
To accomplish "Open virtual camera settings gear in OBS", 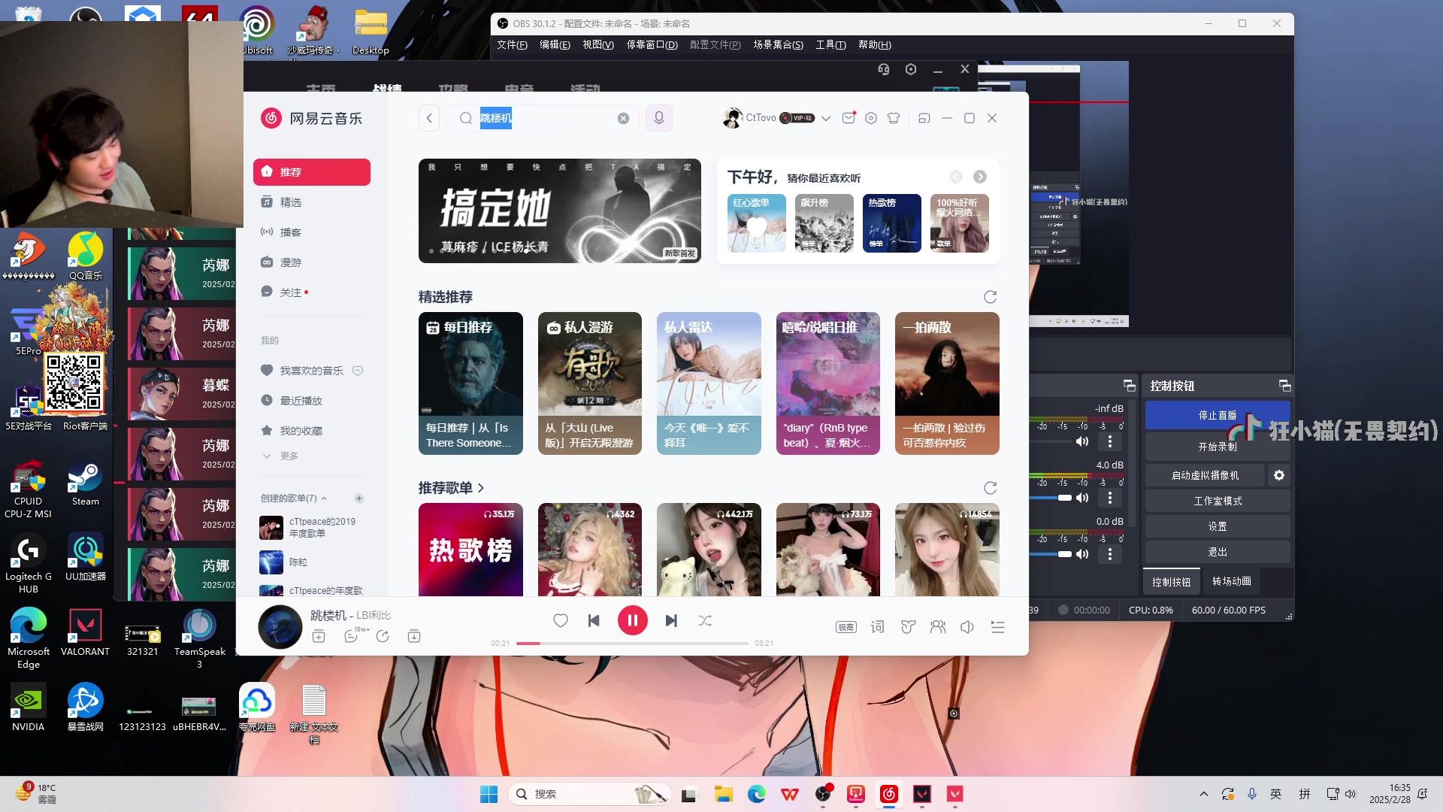I will [x=1279, y=475].
